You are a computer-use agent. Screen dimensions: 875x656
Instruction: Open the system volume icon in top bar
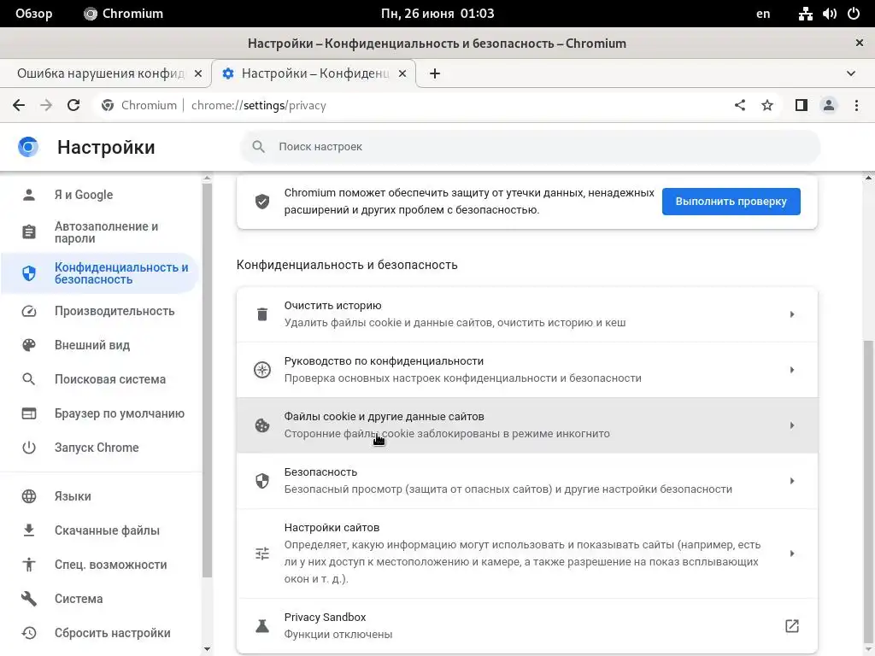click(x=829, y=14)
